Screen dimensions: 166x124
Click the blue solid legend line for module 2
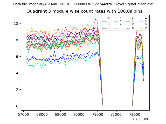(x=104, y=25)
